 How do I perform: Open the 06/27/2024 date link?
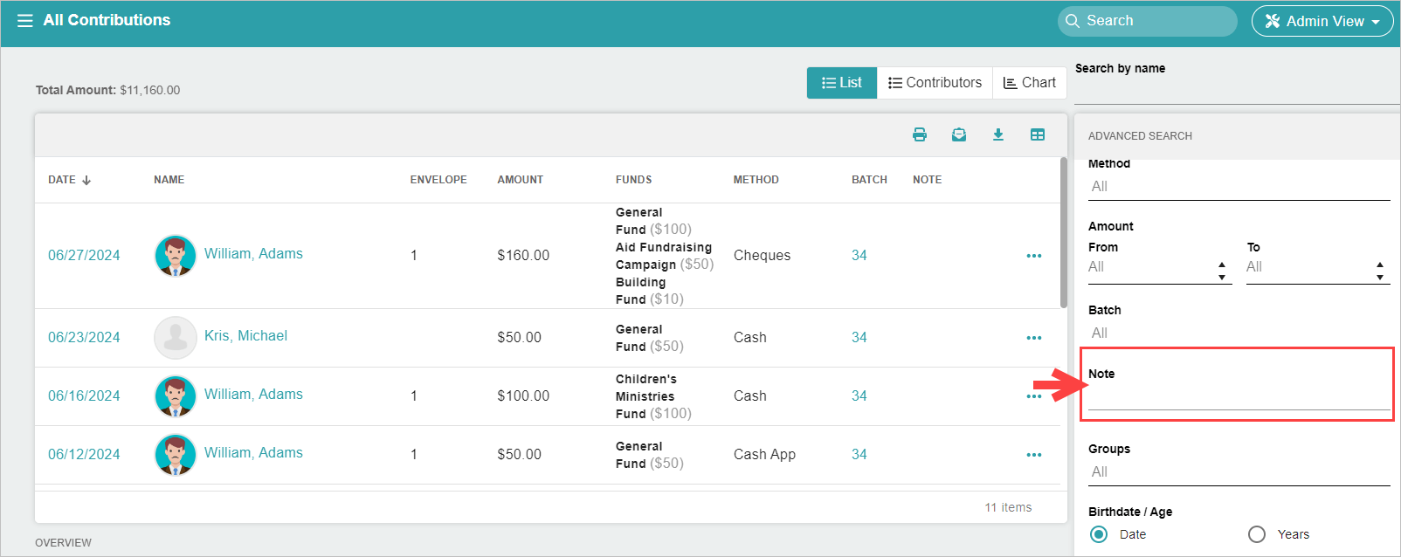[84, 256]
